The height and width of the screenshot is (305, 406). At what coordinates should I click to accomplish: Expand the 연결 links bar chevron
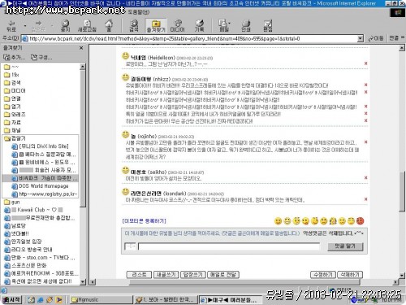click(x=403, y=38)
